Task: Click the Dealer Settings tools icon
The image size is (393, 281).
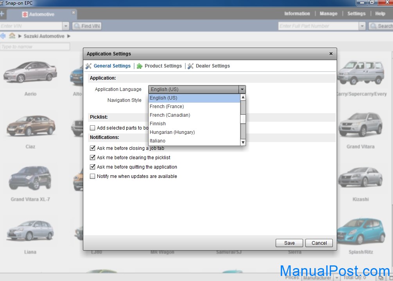Action: click(190, 66)
